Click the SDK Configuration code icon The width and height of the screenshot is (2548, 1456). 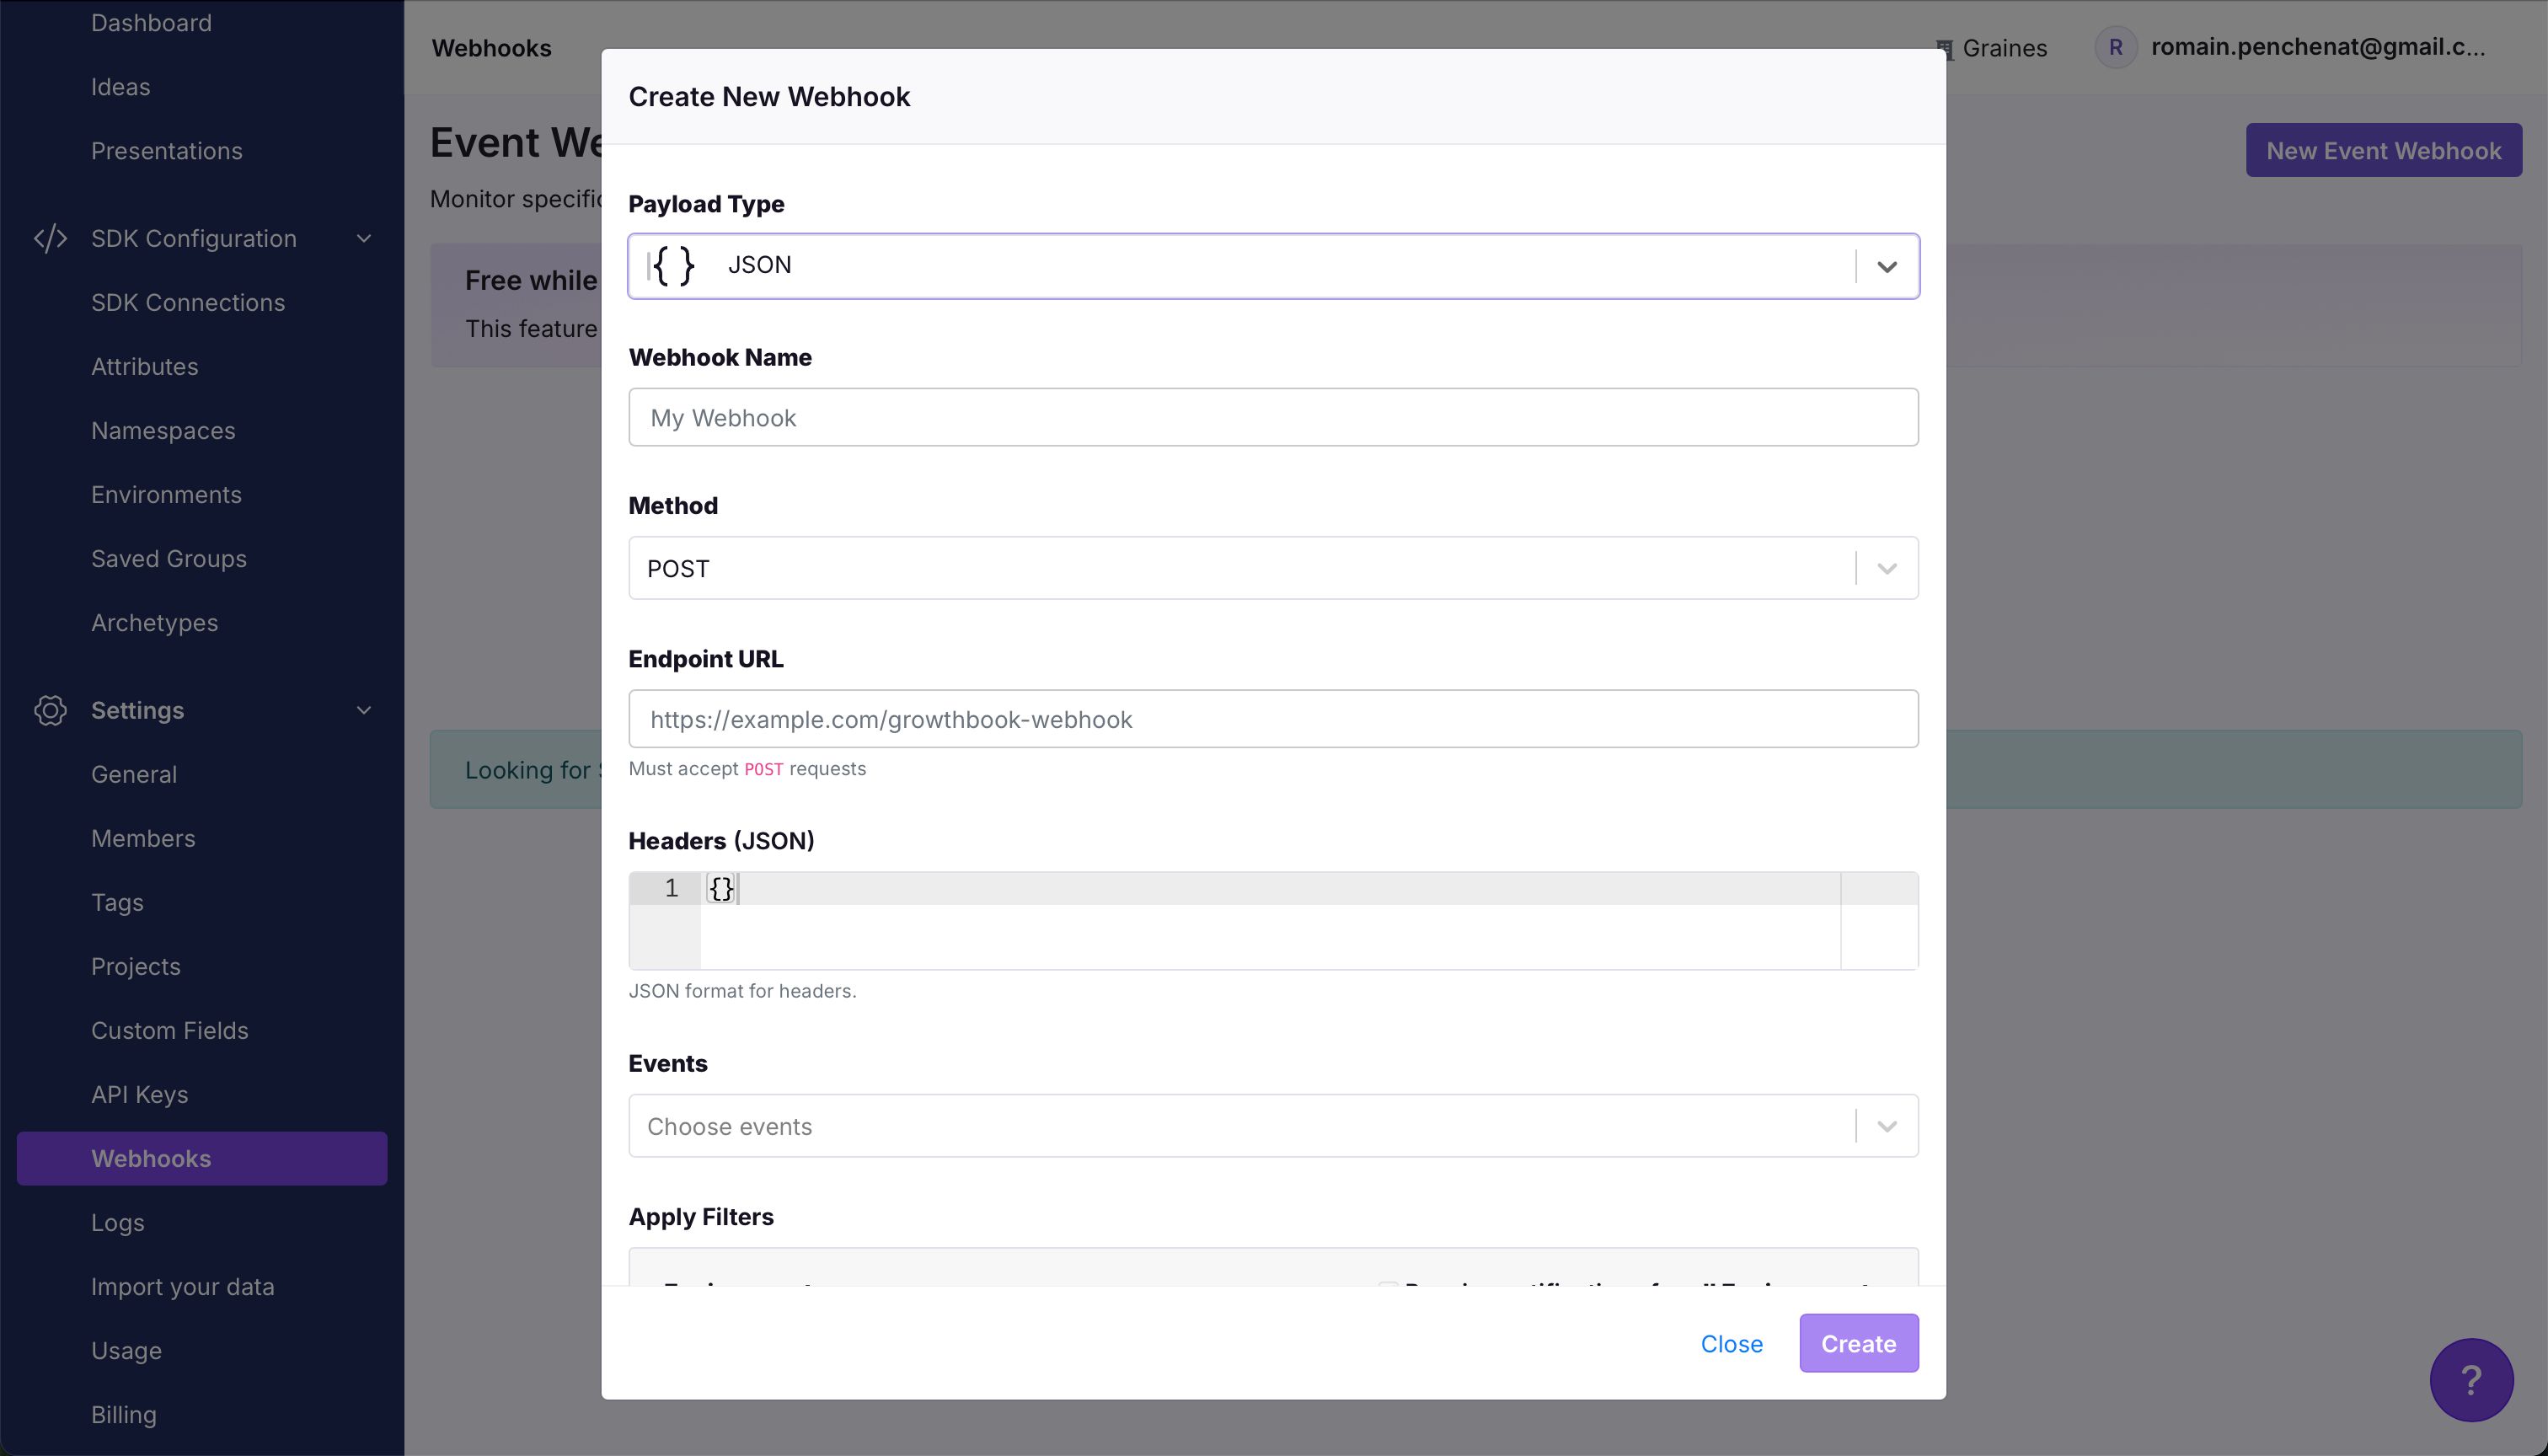click(50, 239)
